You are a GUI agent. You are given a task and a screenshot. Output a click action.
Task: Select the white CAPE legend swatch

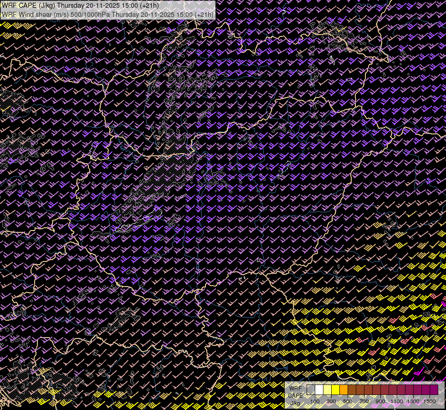[319, 390]
